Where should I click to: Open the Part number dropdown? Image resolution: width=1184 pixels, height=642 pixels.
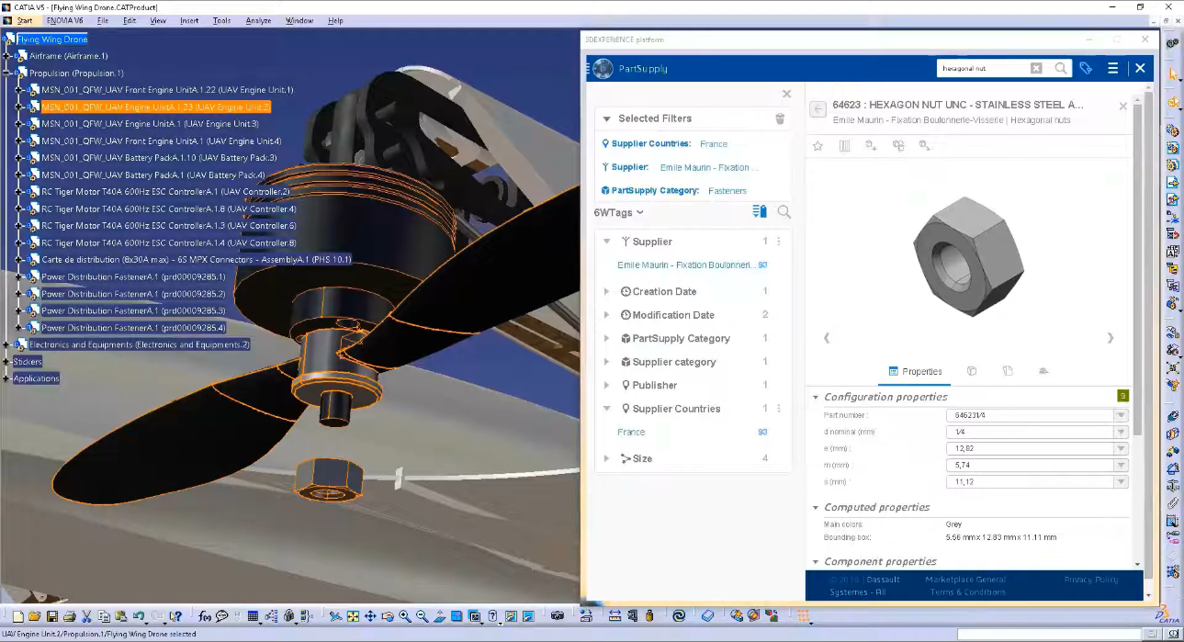[1120, 415]
